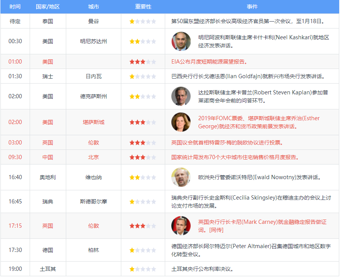This screenshot has width=340, height=277.
Task: Click the star rating in the 土耳其 row
Action: point(143,269)
